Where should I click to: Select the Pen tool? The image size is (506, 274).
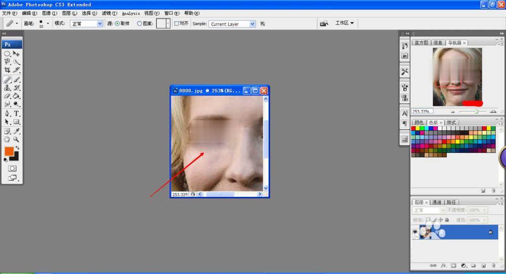coord(7,114)
